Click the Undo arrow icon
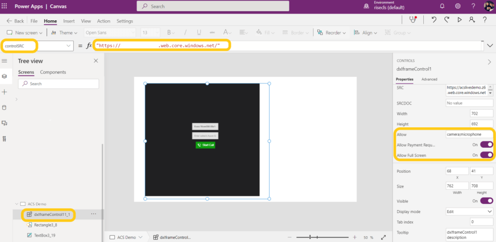This screenshot has height=242, width=496. [434, 20]
